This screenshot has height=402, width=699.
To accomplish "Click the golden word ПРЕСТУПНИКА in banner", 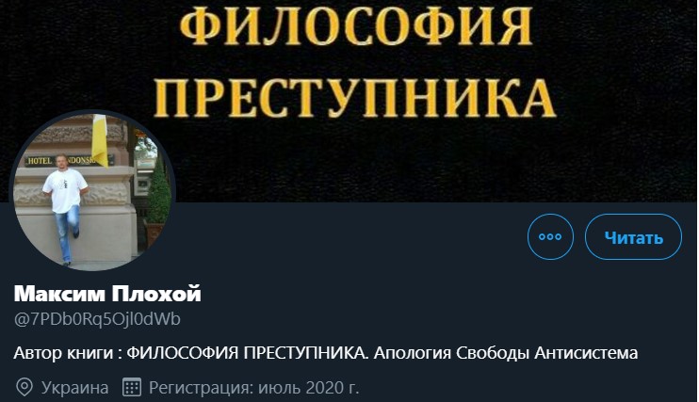I will tap(354, 97).
